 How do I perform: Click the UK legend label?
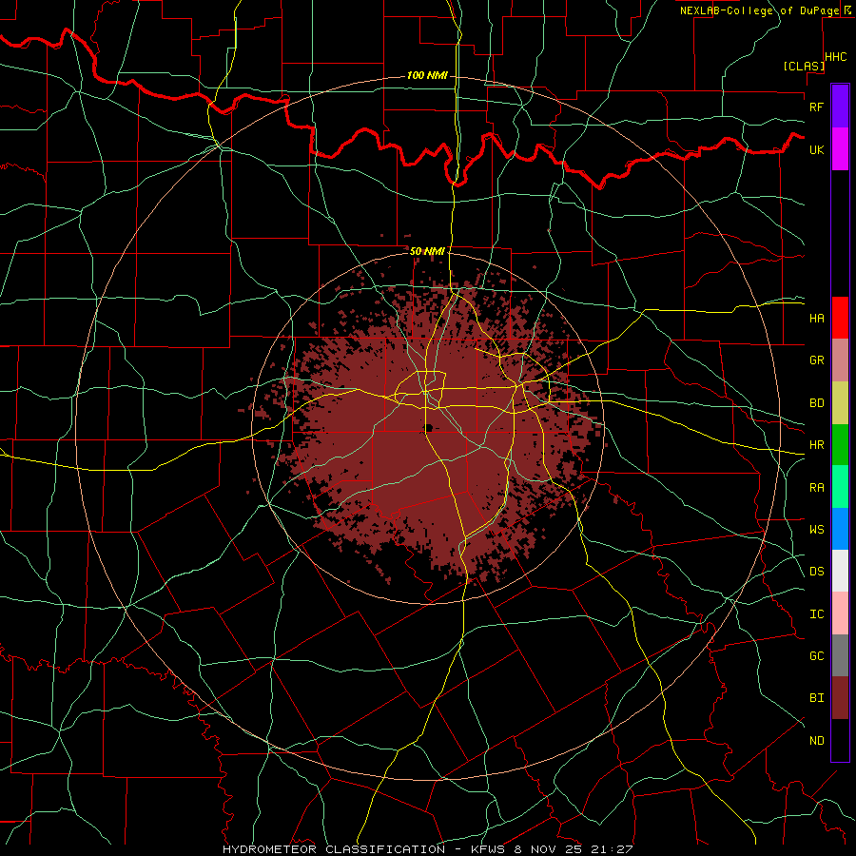coord(816,149)
